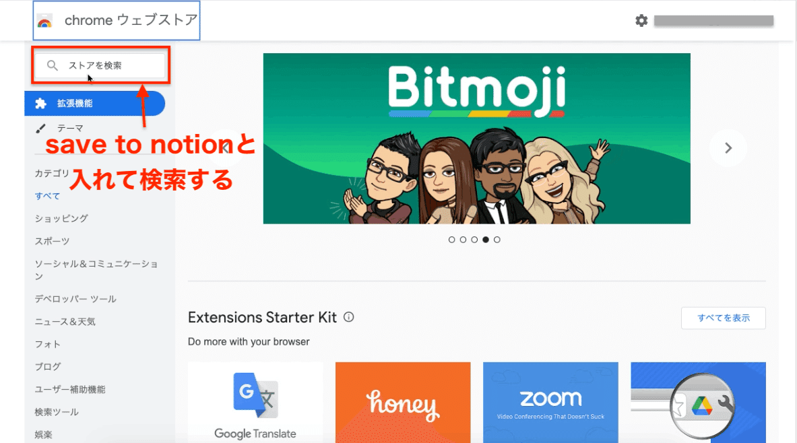The image size is (797, 443).
Task: Open the Bitmoji featured banner
Action: 477,139
